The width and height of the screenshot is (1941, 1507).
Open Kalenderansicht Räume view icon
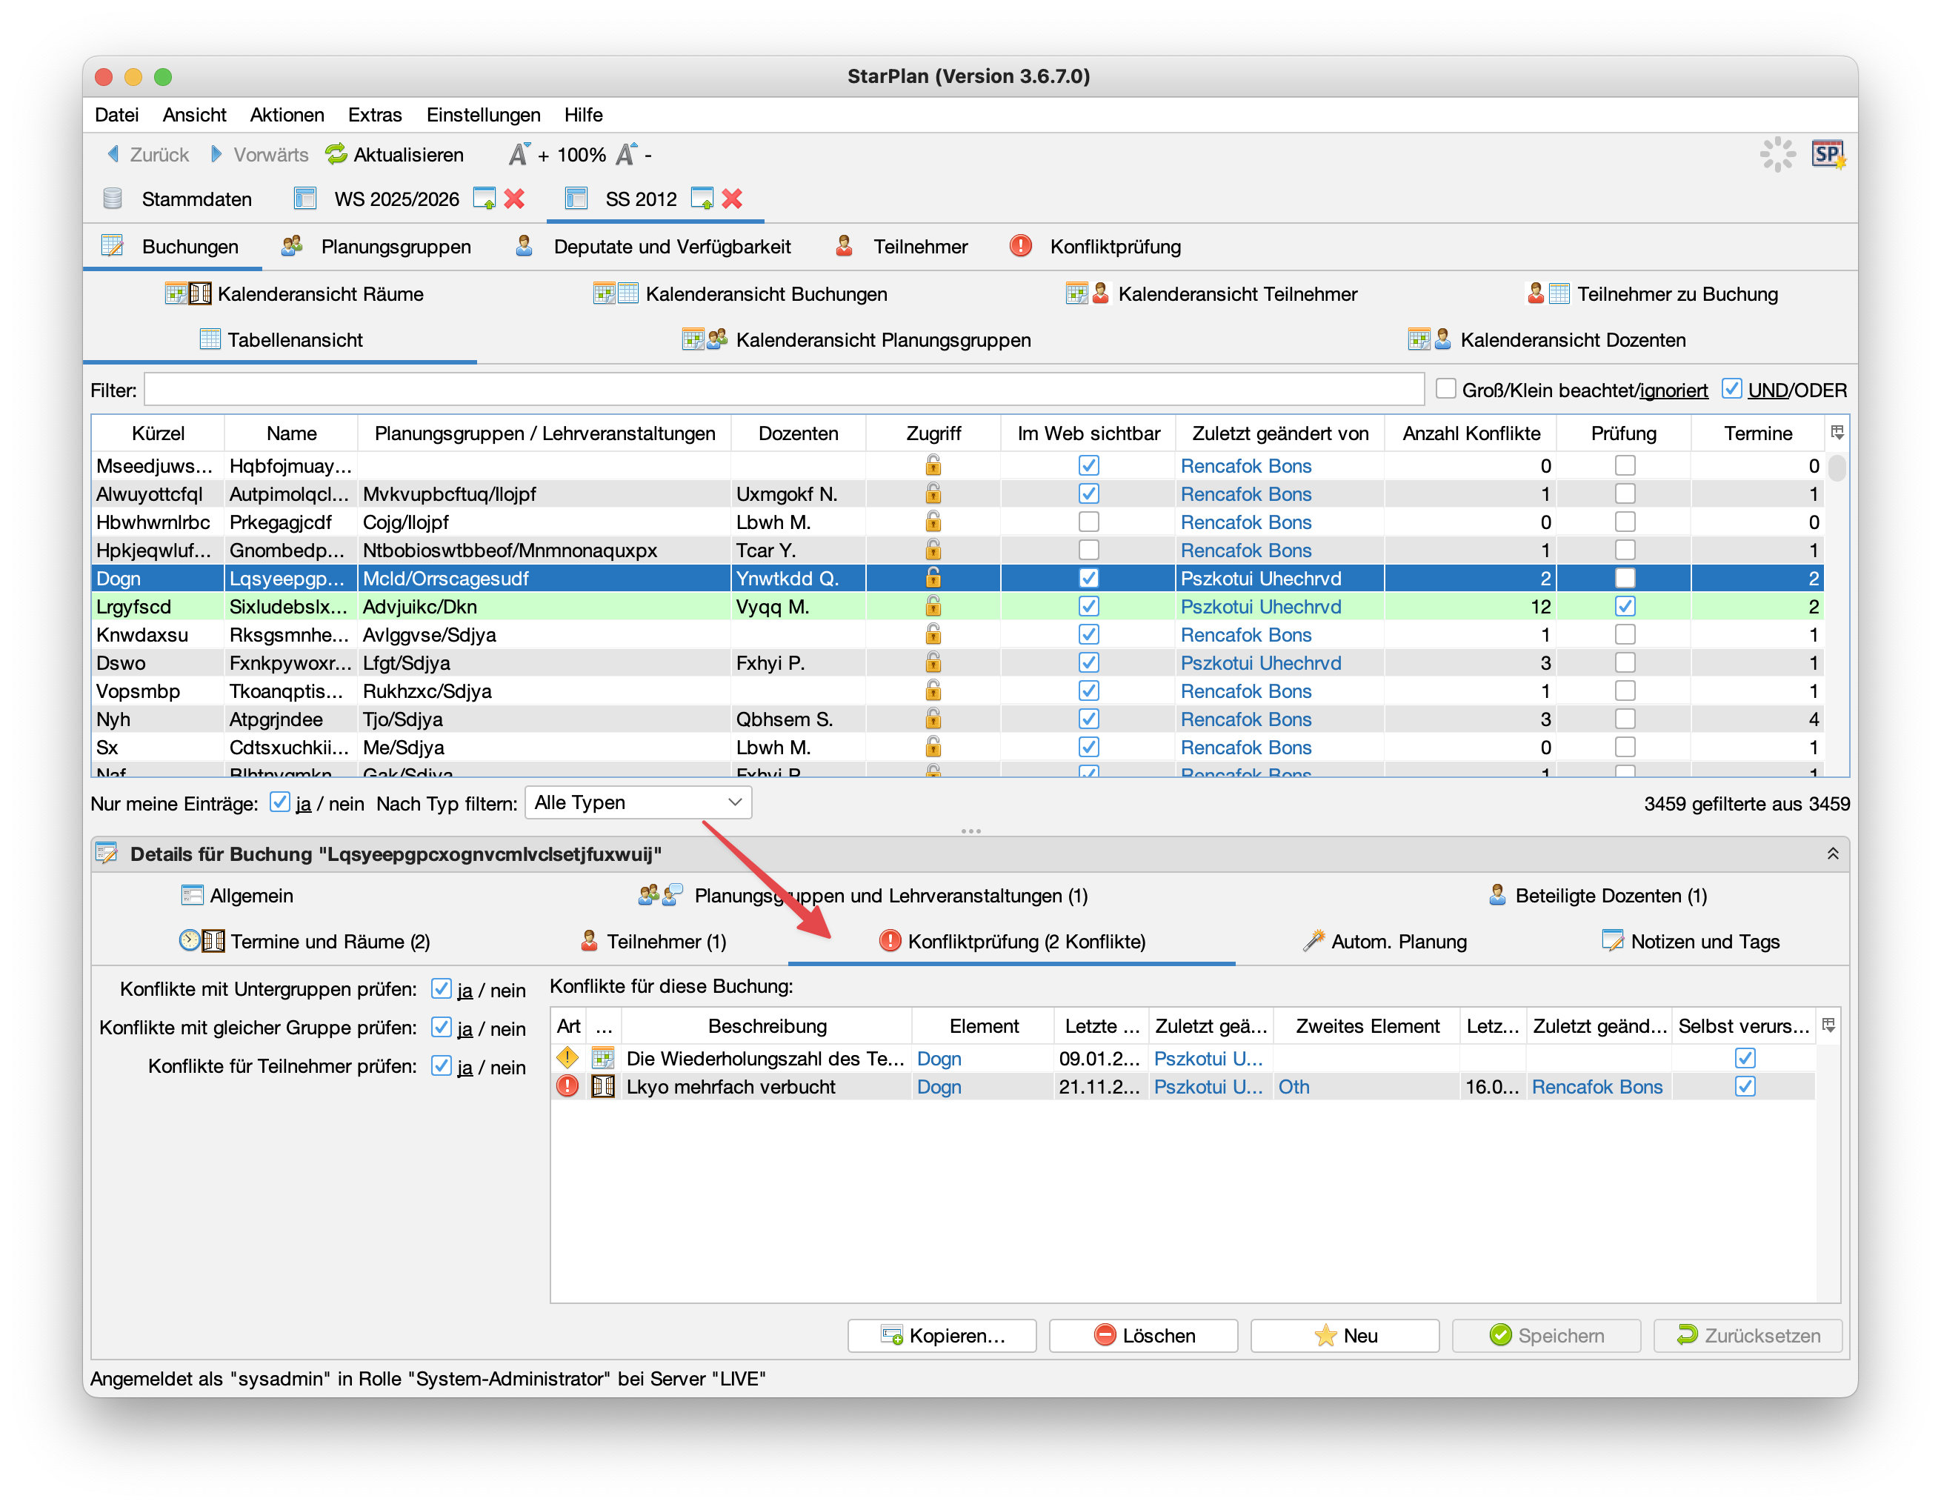187,293
